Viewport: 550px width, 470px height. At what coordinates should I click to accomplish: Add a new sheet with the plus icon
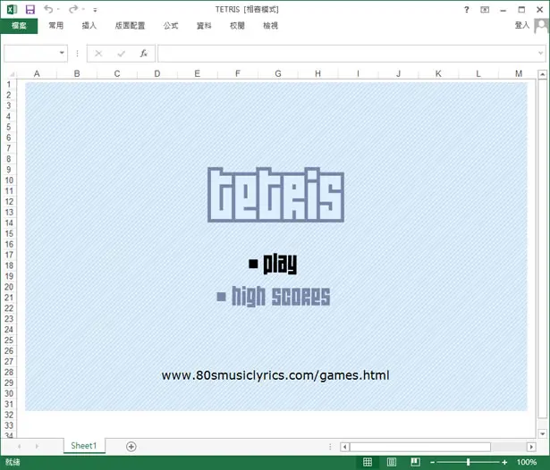tap(131, 446)
